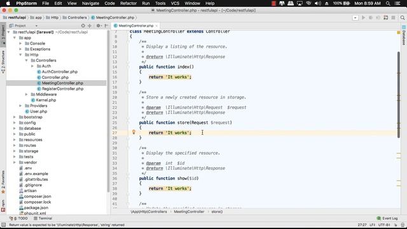Click the 27:27 cursor position indicator

pyautogui.click(x=362, y=225)
